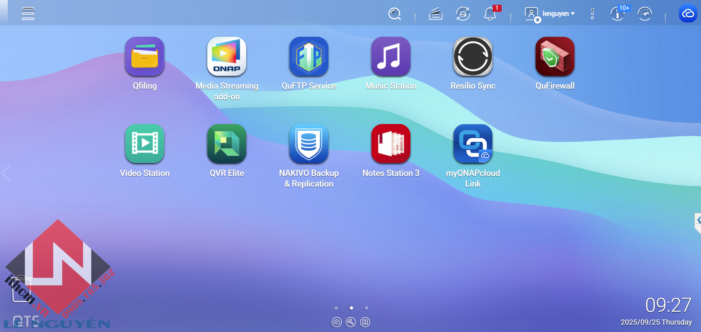Launch myQNAPcloud Link
Viewport: 701px width, 332px height.
[x=473, y=144]
